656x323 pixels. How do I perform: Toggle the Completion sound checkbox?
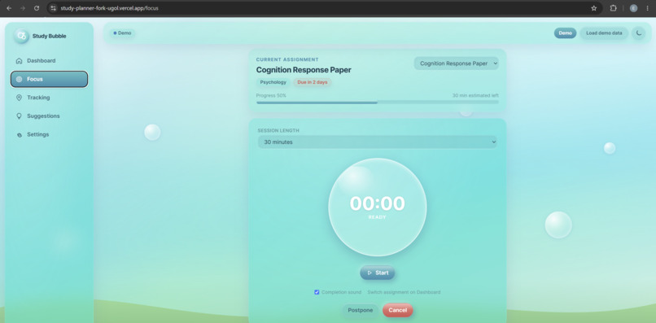tap(317, 292)
